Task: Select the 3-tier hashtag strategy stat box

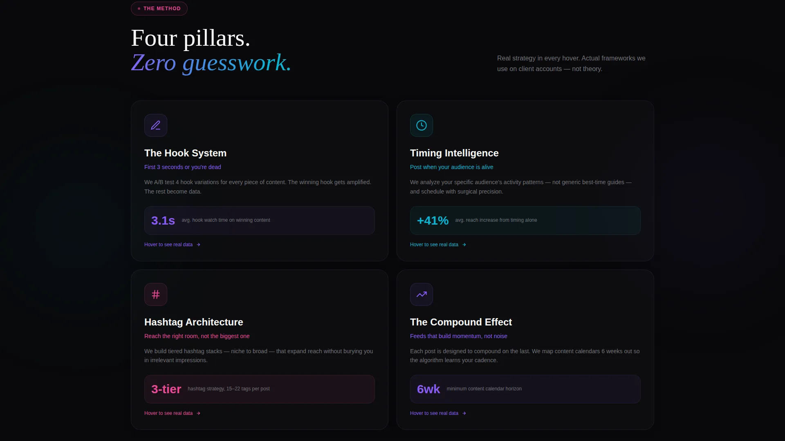Action: click(x=260, y=389)
